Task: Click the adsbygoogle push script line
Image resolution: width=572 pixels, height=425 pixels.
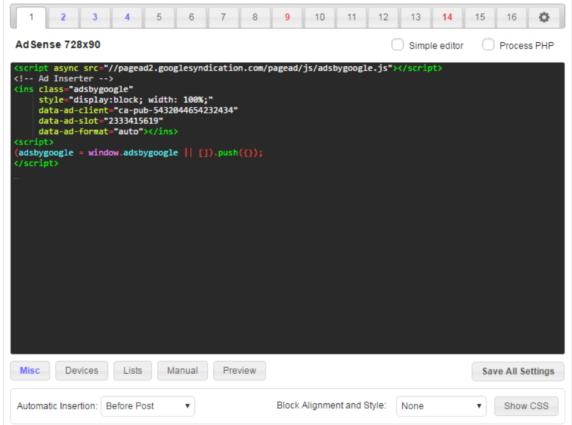Action: click(138, 153)
